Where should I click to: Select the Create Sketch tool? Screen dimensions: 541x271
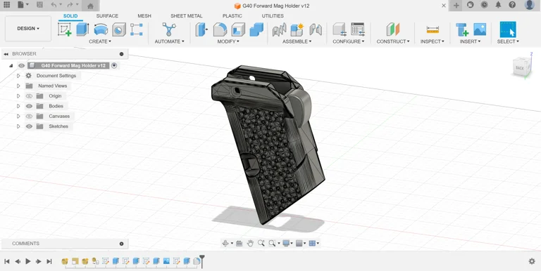tap(65, 29)
